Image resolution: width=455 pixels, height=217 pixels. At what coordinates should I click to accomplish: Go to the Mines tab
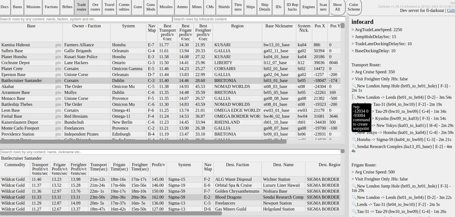(x=197, y=7)
